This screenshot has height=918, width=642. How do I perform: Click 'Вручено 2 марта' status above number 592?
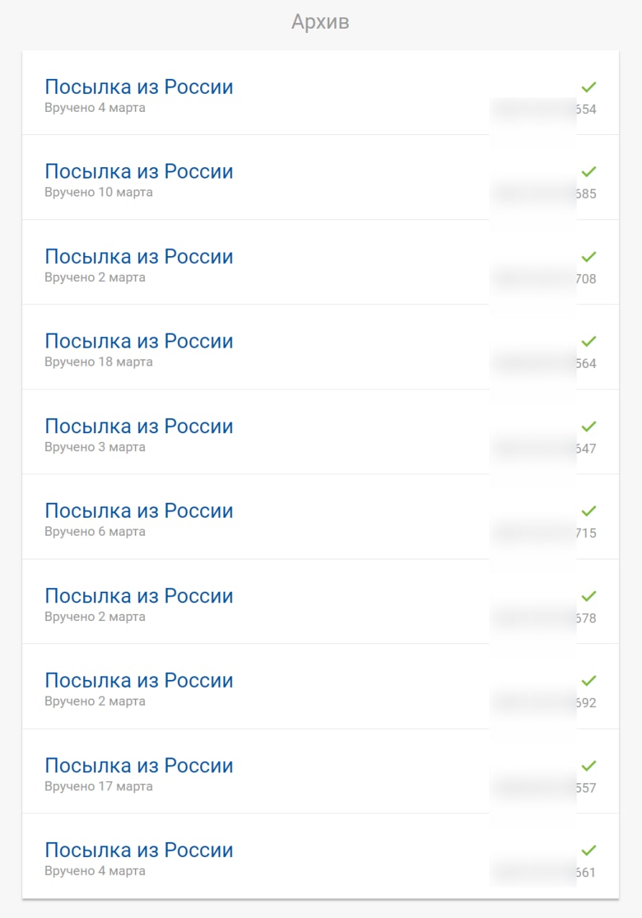coord(95,701)
